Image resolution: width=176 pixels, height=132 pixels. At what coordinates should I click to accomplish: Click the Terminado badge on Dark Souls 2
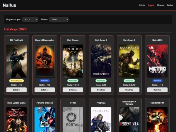[101, 81]
